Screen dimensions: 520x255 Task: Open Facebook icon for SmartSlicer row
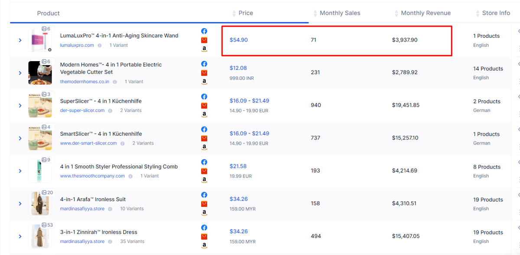204,129
